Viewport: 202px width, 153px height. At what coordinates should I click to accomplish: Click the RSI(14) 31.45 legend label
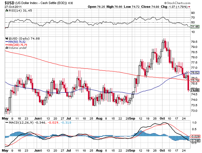pos(20,10)
